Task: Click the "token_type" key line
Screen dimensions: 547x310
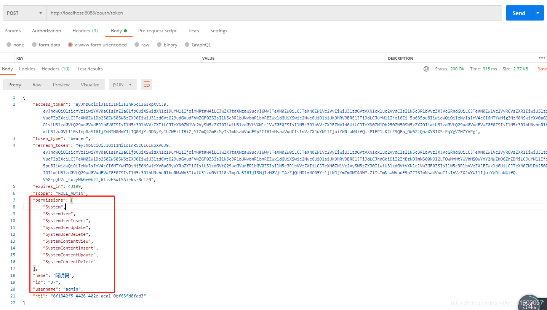Action: 47,138
